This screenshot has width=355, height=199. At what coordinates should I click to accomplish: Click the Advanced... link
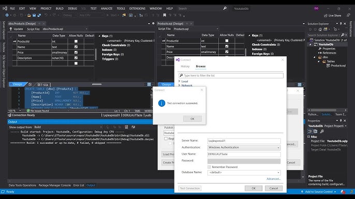[x=273, y=179]
